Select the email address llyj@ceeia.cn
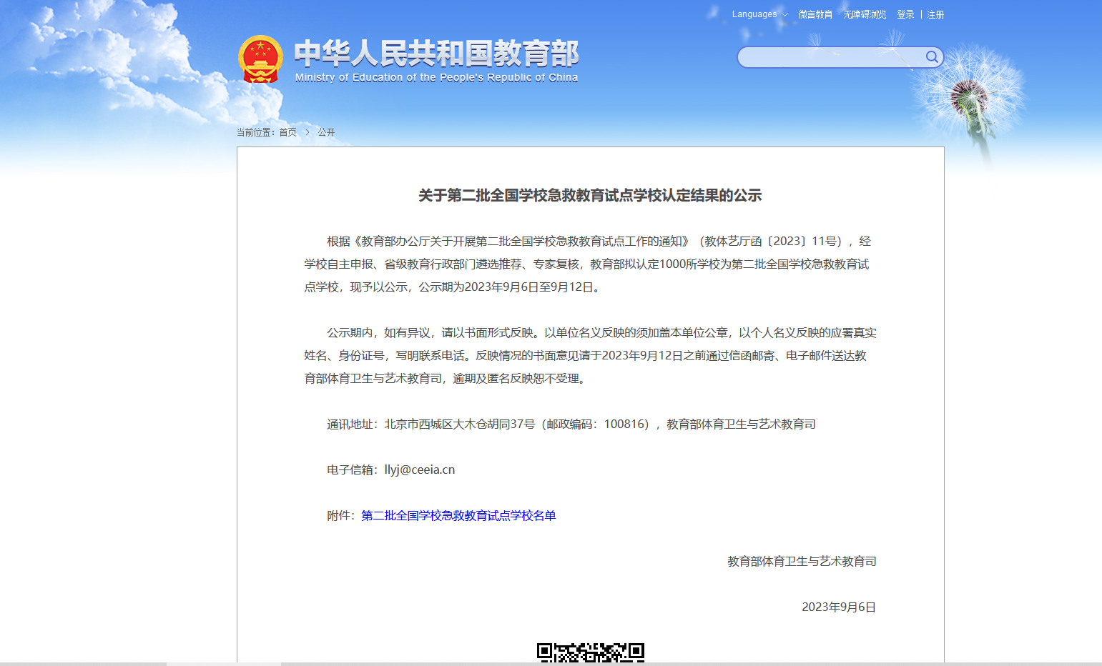The image size is (1102, 666). [420, 469]
